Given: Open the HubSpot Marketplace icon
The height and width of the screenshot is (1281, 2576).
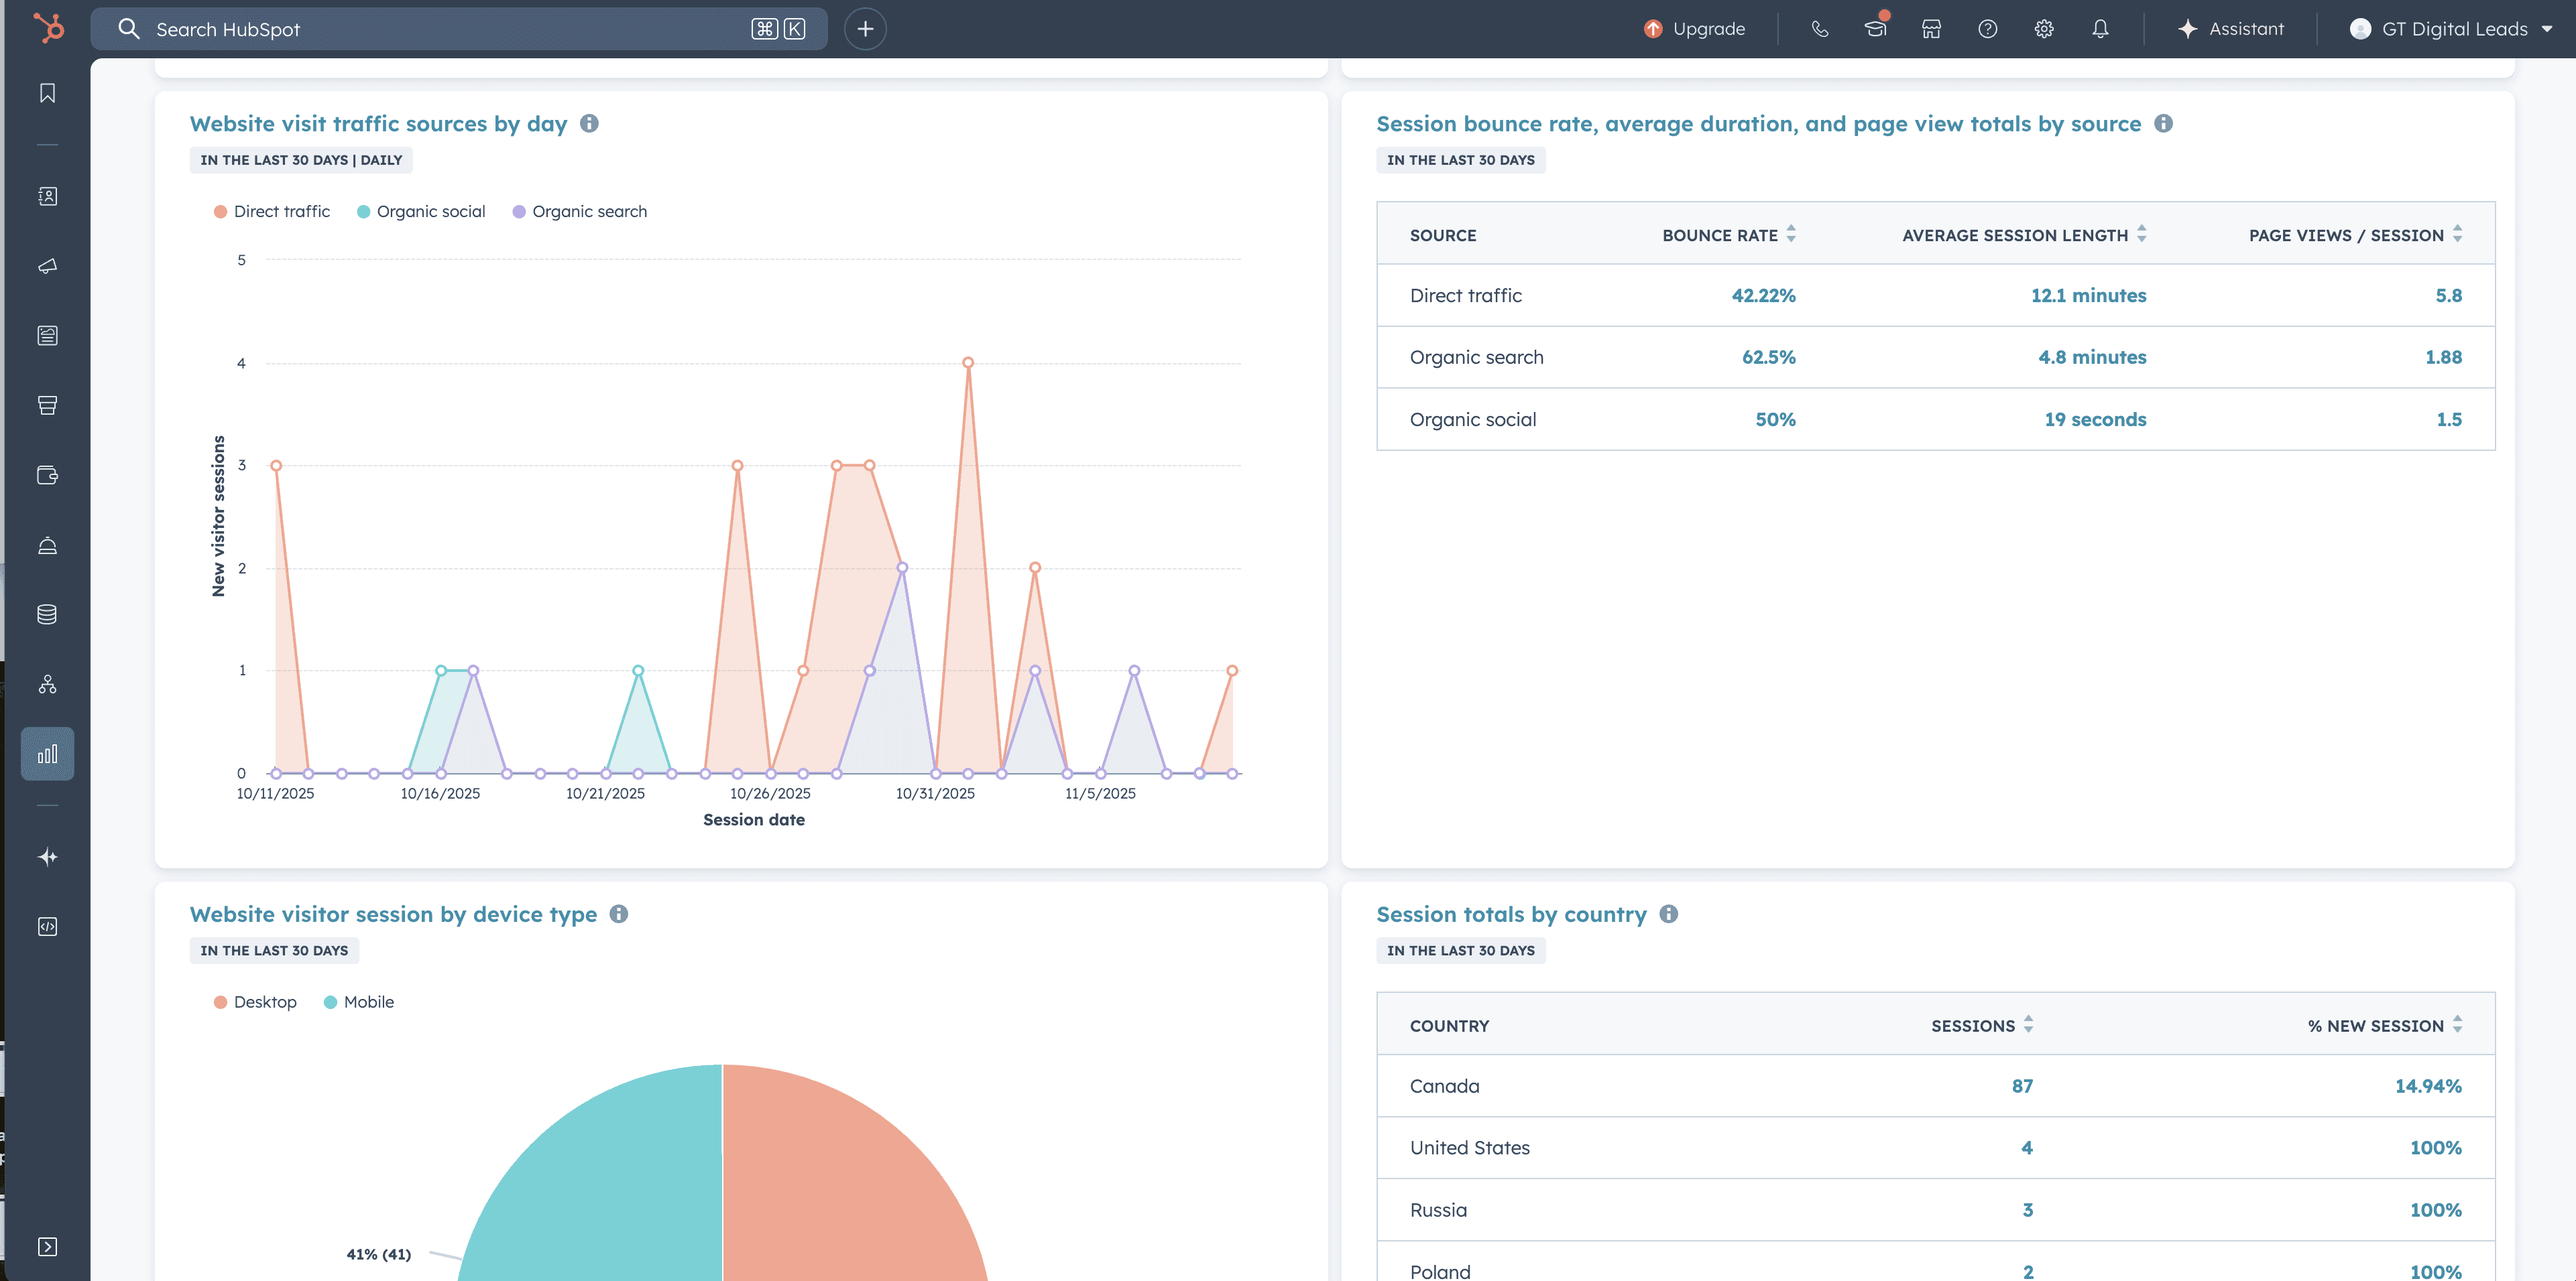Looking at the screenshot, I should [x=1931, y=29].
